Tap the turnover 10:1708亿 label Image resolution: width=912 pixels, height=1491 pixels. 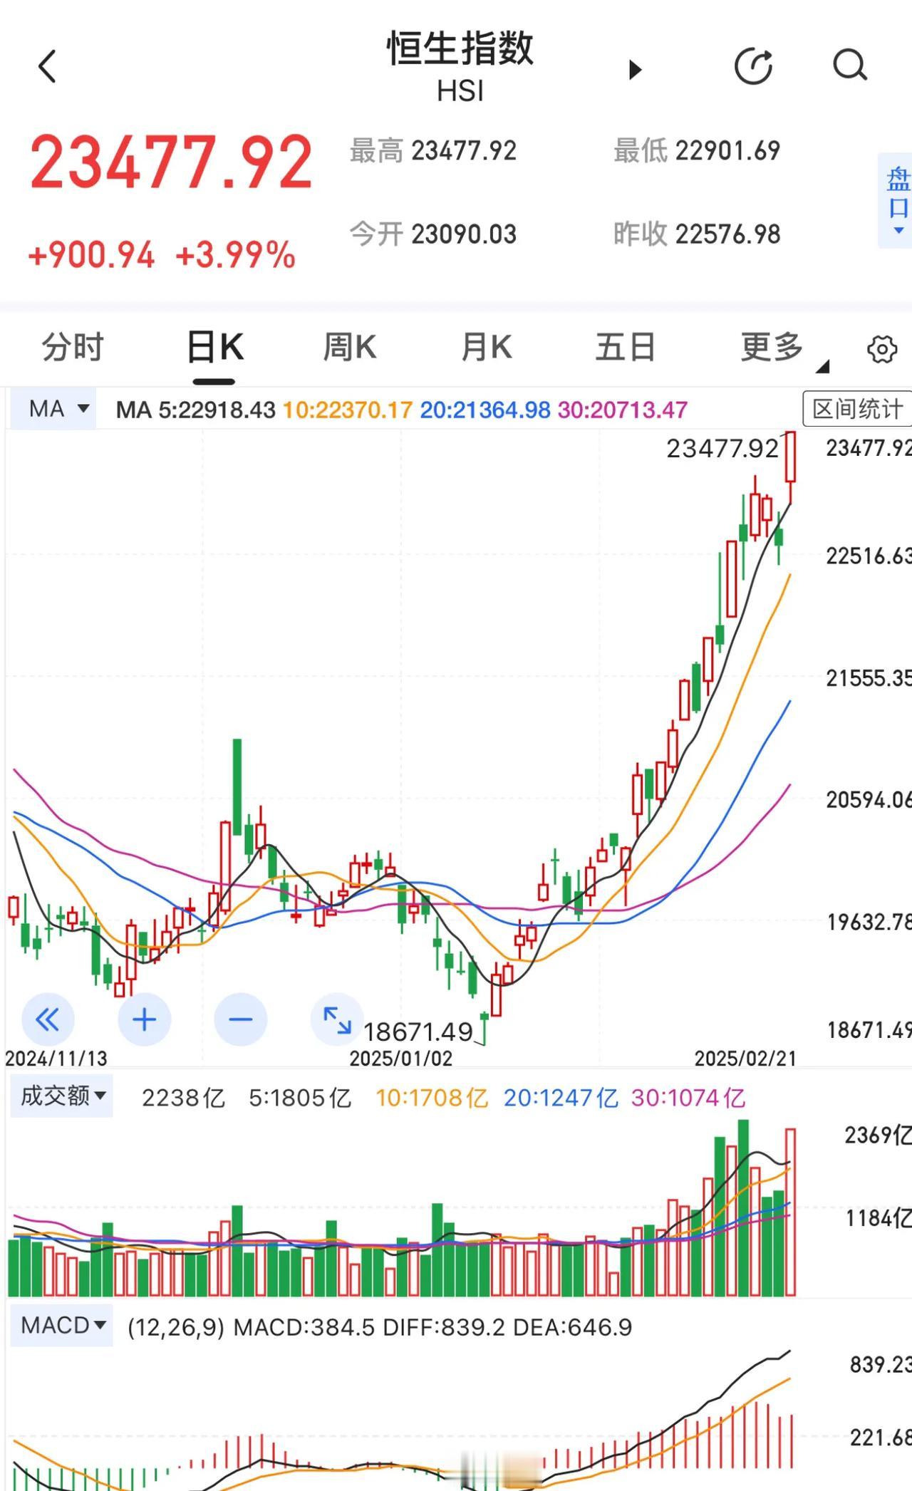(432, 1098)
